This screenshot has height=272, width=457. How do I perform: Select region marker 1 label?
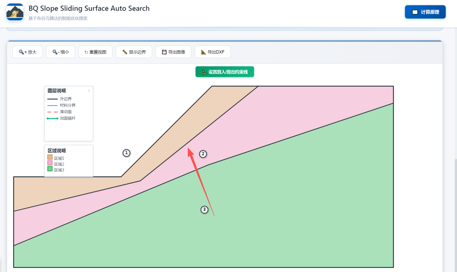tap(126, 153)
